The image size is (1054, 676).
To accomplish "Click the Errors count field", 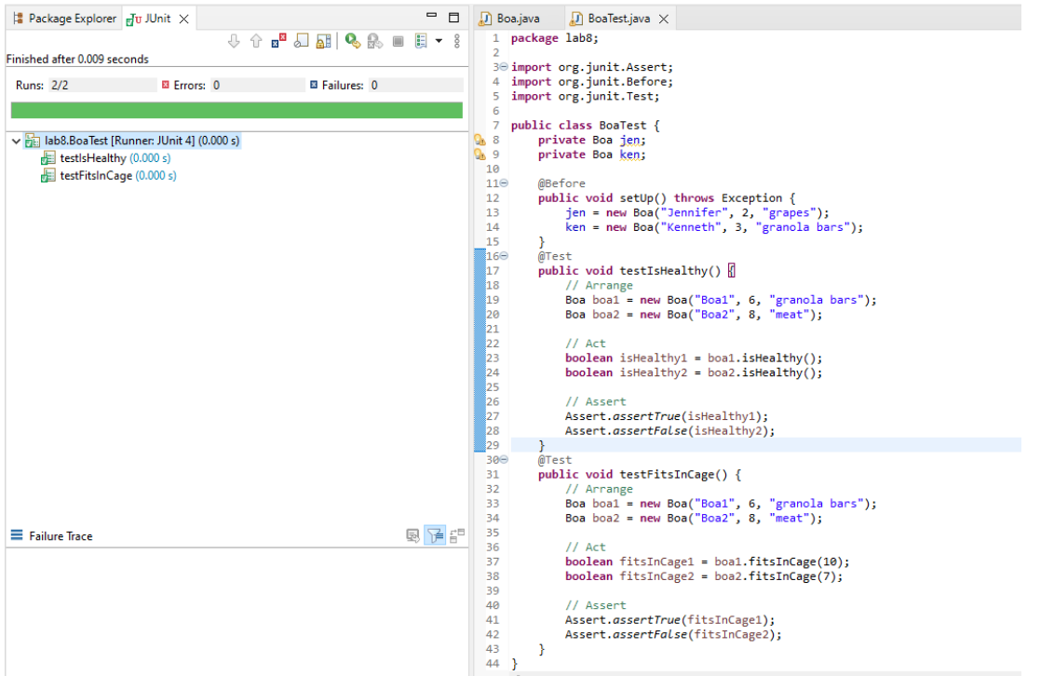I will (x=258, y=86).
